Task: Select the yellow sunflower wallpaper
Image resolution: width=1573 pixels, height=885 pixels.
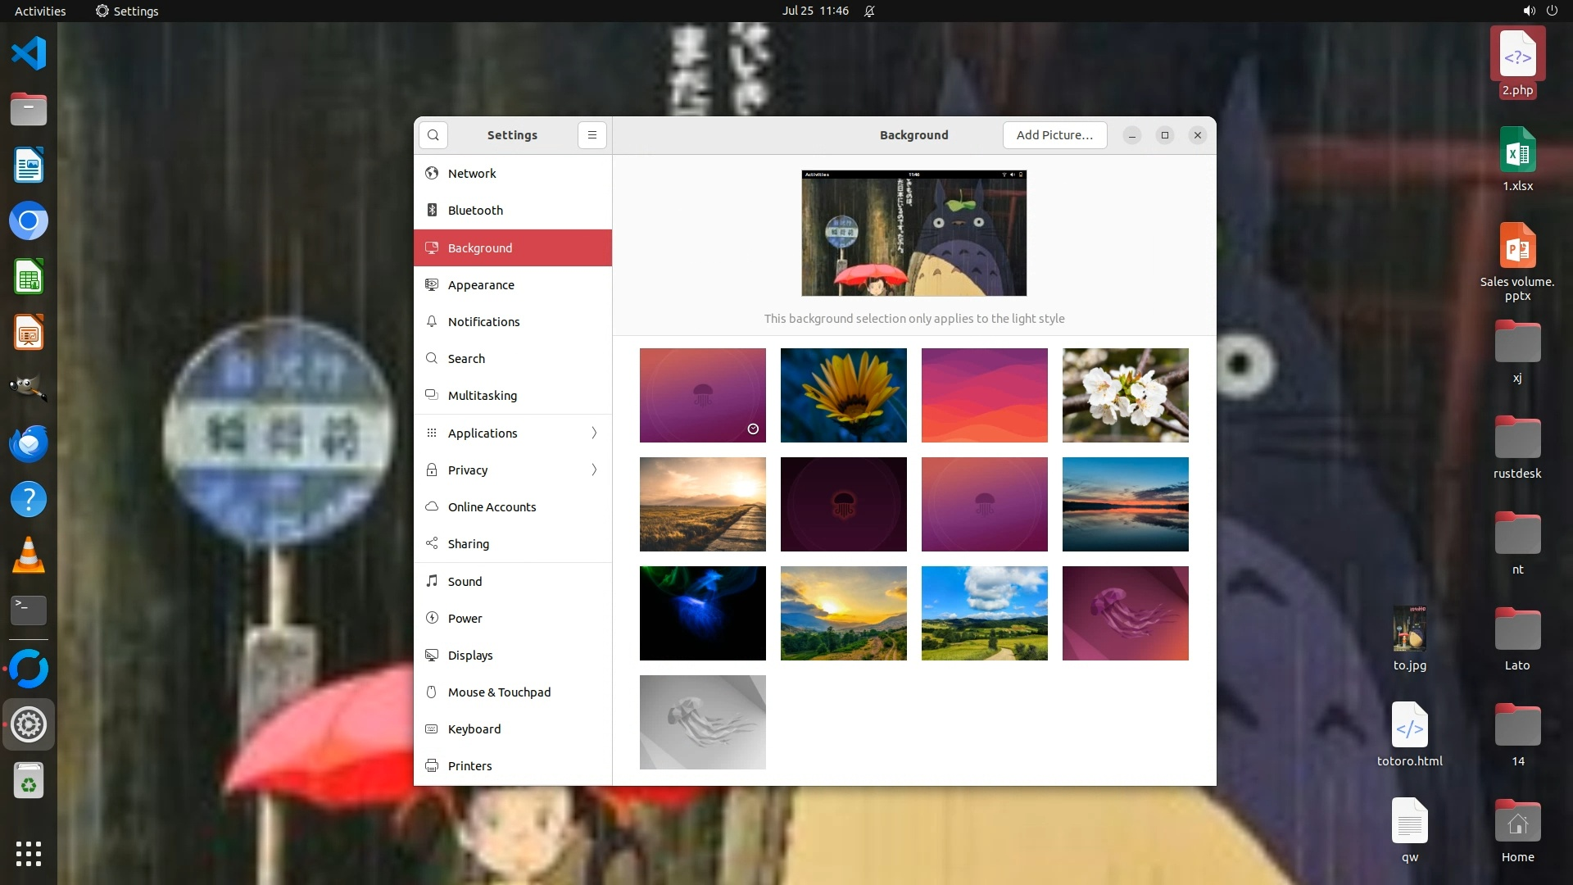Action: [843, 395]
